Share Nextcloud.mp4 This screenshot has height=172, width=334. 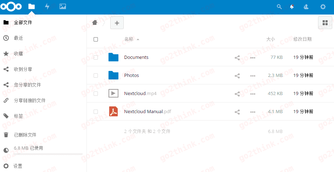coord(237,94)
